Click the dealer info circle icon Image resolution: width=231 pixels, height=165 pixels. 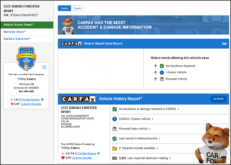[x=44, y=67]
